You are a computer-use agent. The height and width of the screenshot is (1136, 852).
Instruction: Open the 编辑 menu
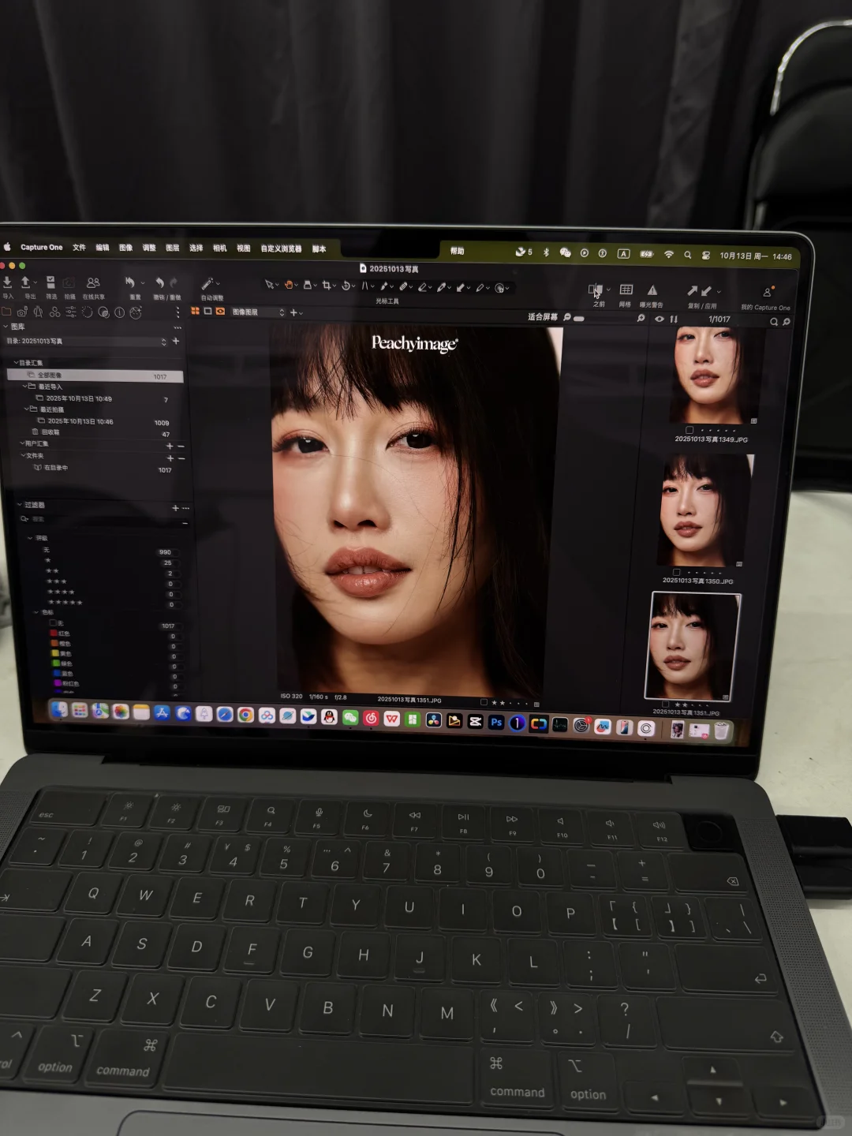[x=103, y=248]
